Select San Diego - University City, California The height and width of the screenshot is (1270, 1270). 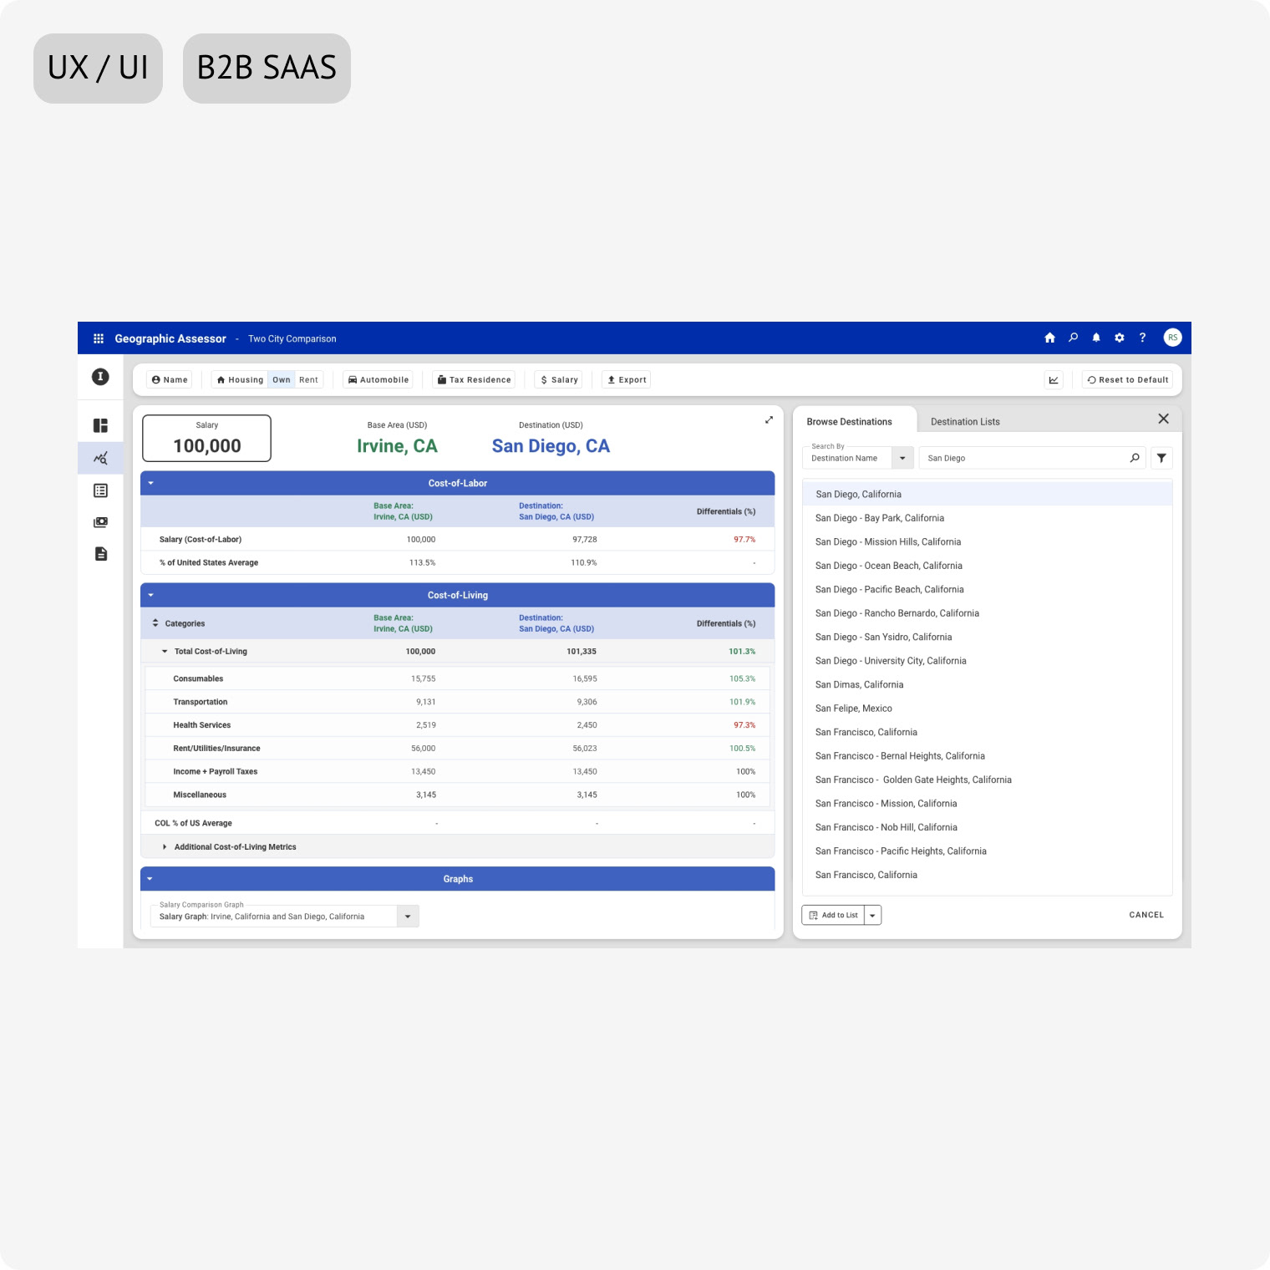click(988, 661)
